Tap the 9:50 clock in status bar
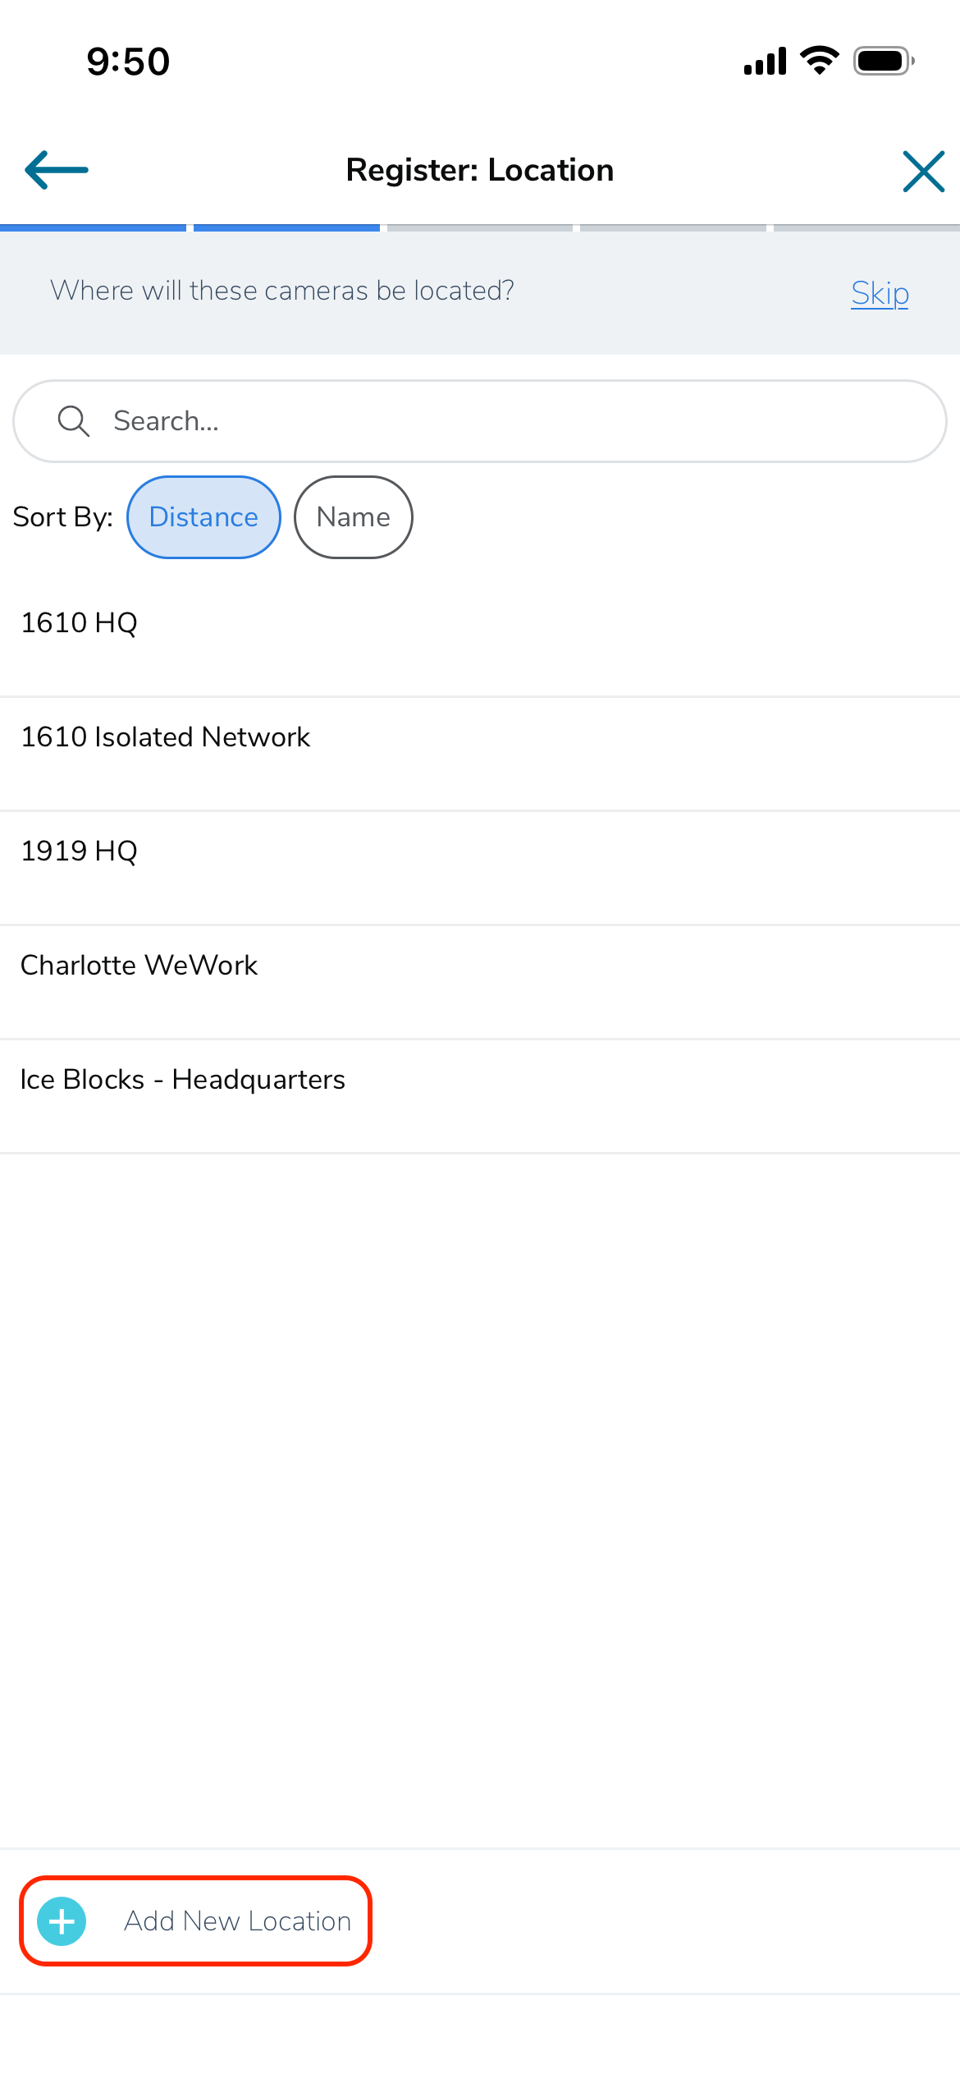This screenshot has width=960, height=2079. pyautogui.click(x=129, y=62)
